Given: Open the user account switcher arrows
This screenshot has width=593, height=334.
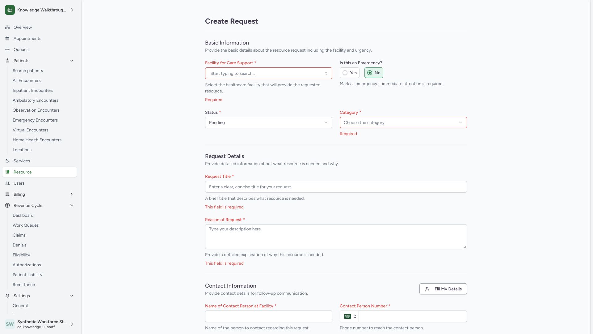Looking at the screenshot, I should coord(72,324).
